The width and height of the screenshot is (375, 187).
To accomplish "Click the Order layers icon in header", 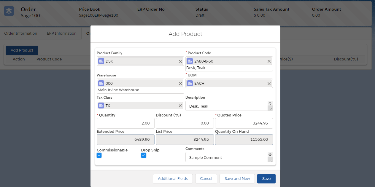I will 9,11.
